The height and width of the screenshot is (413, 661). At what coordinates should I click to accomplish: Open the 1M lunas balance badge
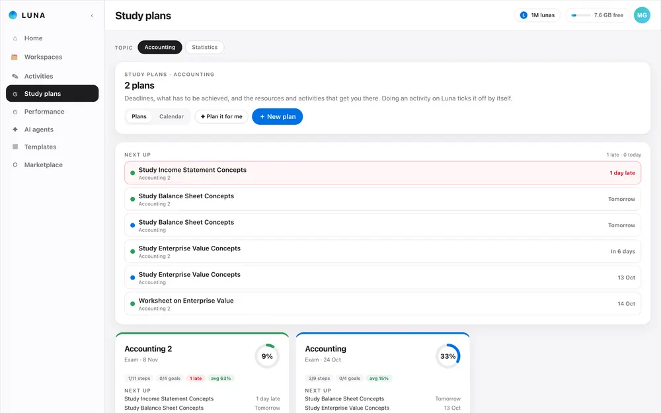[x=537, y=15]
